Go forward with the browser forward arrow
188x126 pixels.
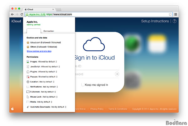17,14
